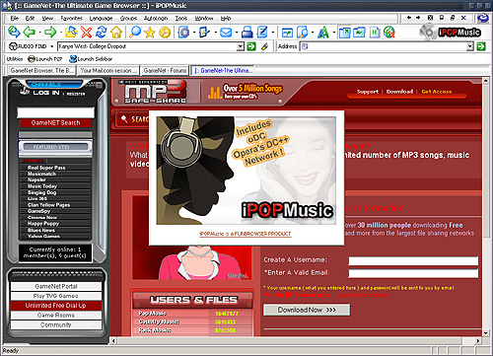
Task: Open the folder icon in toolbar
Action: click(71, 32)
